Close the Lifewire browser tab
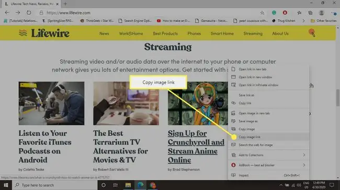The width and height of the screenshot is (340, 190). point(57,4)
